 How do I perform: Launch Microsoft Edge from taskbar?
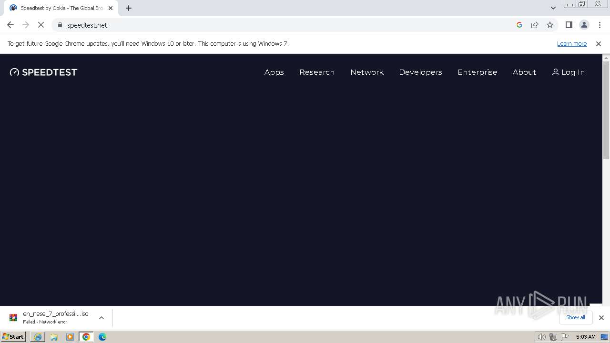pyautogui.click(x=102, y=337)
